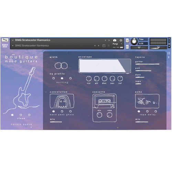Click the pan slider below Tune

coord(139,47)
